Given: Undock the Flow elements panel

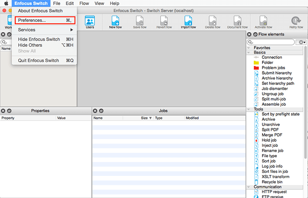Looking at the screenshot, I should [255, 34].
